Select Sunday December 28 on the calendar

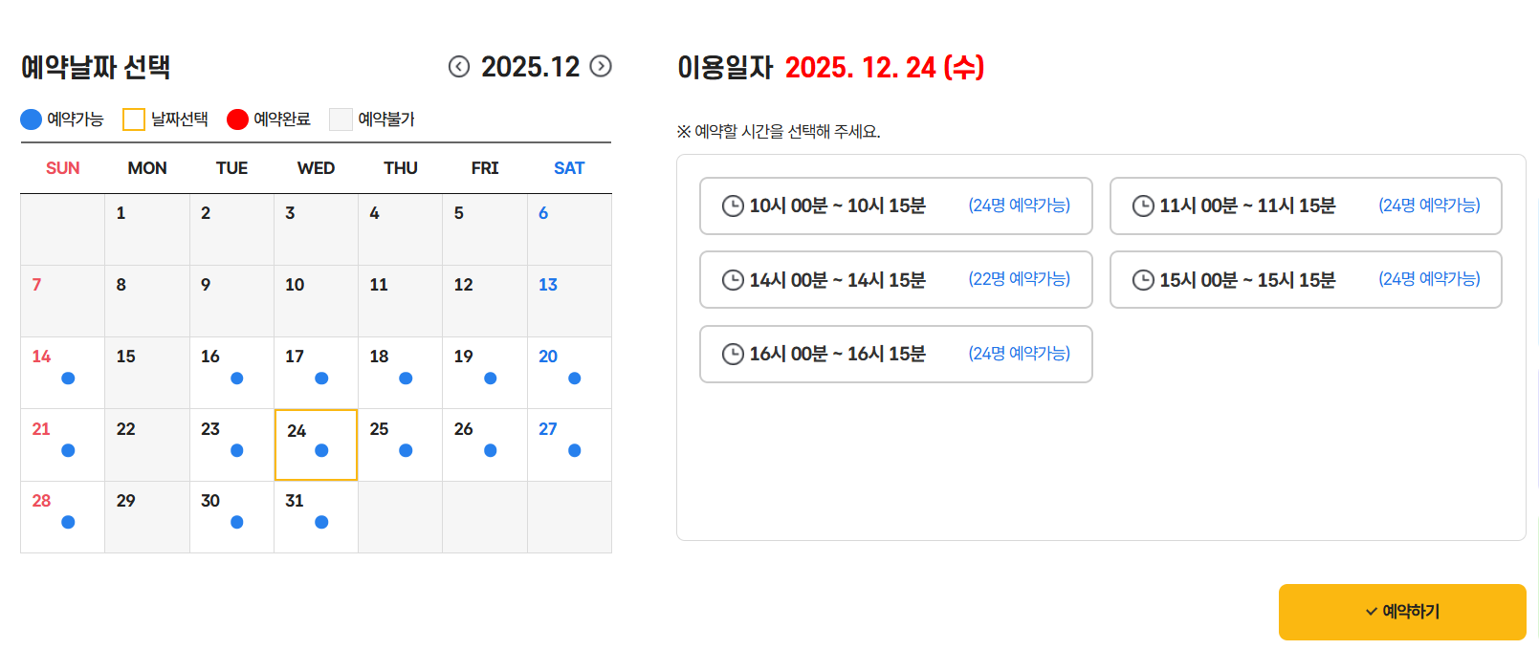click(x=62, y=516)
